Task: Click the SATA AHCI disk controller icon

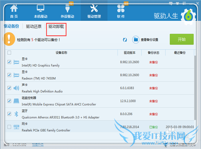Action: [x=16, y=101]
